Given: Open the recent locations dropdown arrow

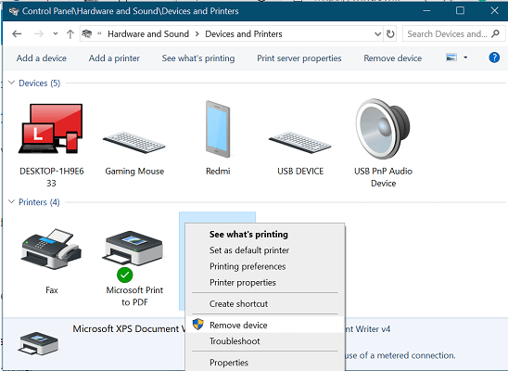Looking at the screenshot, I should pyautogui.click(x=56, y=33).
